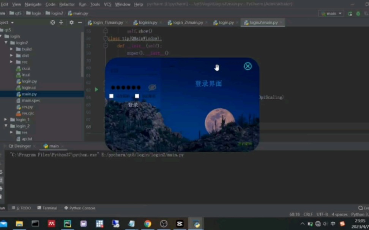Screen dimensions: 369x230
Task: Switch to the loginin.py editor tab
Action: 148,23
